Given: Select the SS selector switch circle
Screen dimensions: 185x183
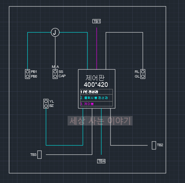Looking at the screenshot, I should point(55,72).
